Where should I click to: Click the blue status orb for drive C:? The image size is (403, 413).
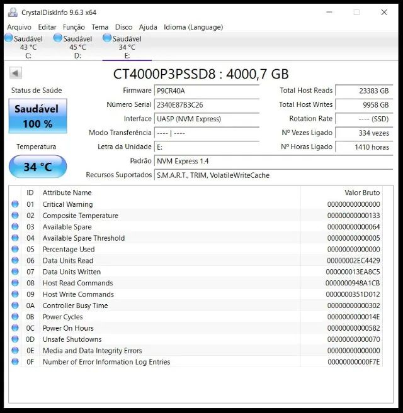[x=9, y=38]
